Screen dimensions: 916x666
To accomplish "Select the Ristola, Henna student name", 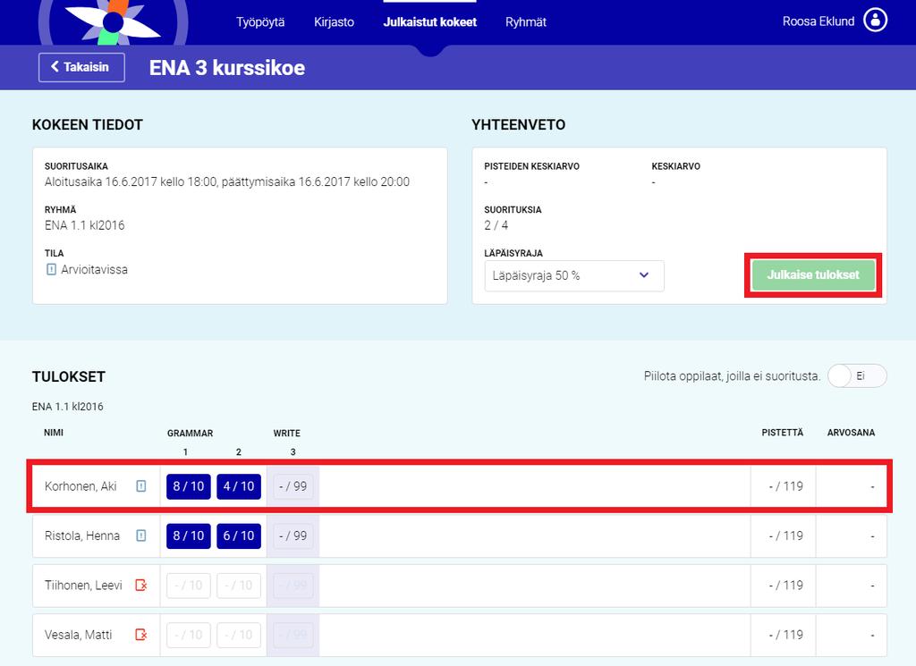I will [x=82, y=535].
